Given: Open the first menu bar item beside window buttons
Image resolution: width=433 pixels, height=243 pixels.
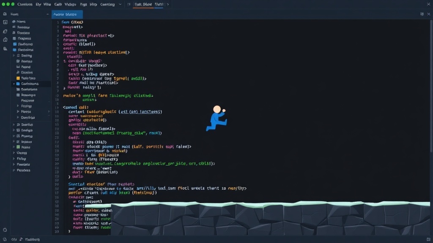Looking at the screenshot, I should (x=25, y=4).
